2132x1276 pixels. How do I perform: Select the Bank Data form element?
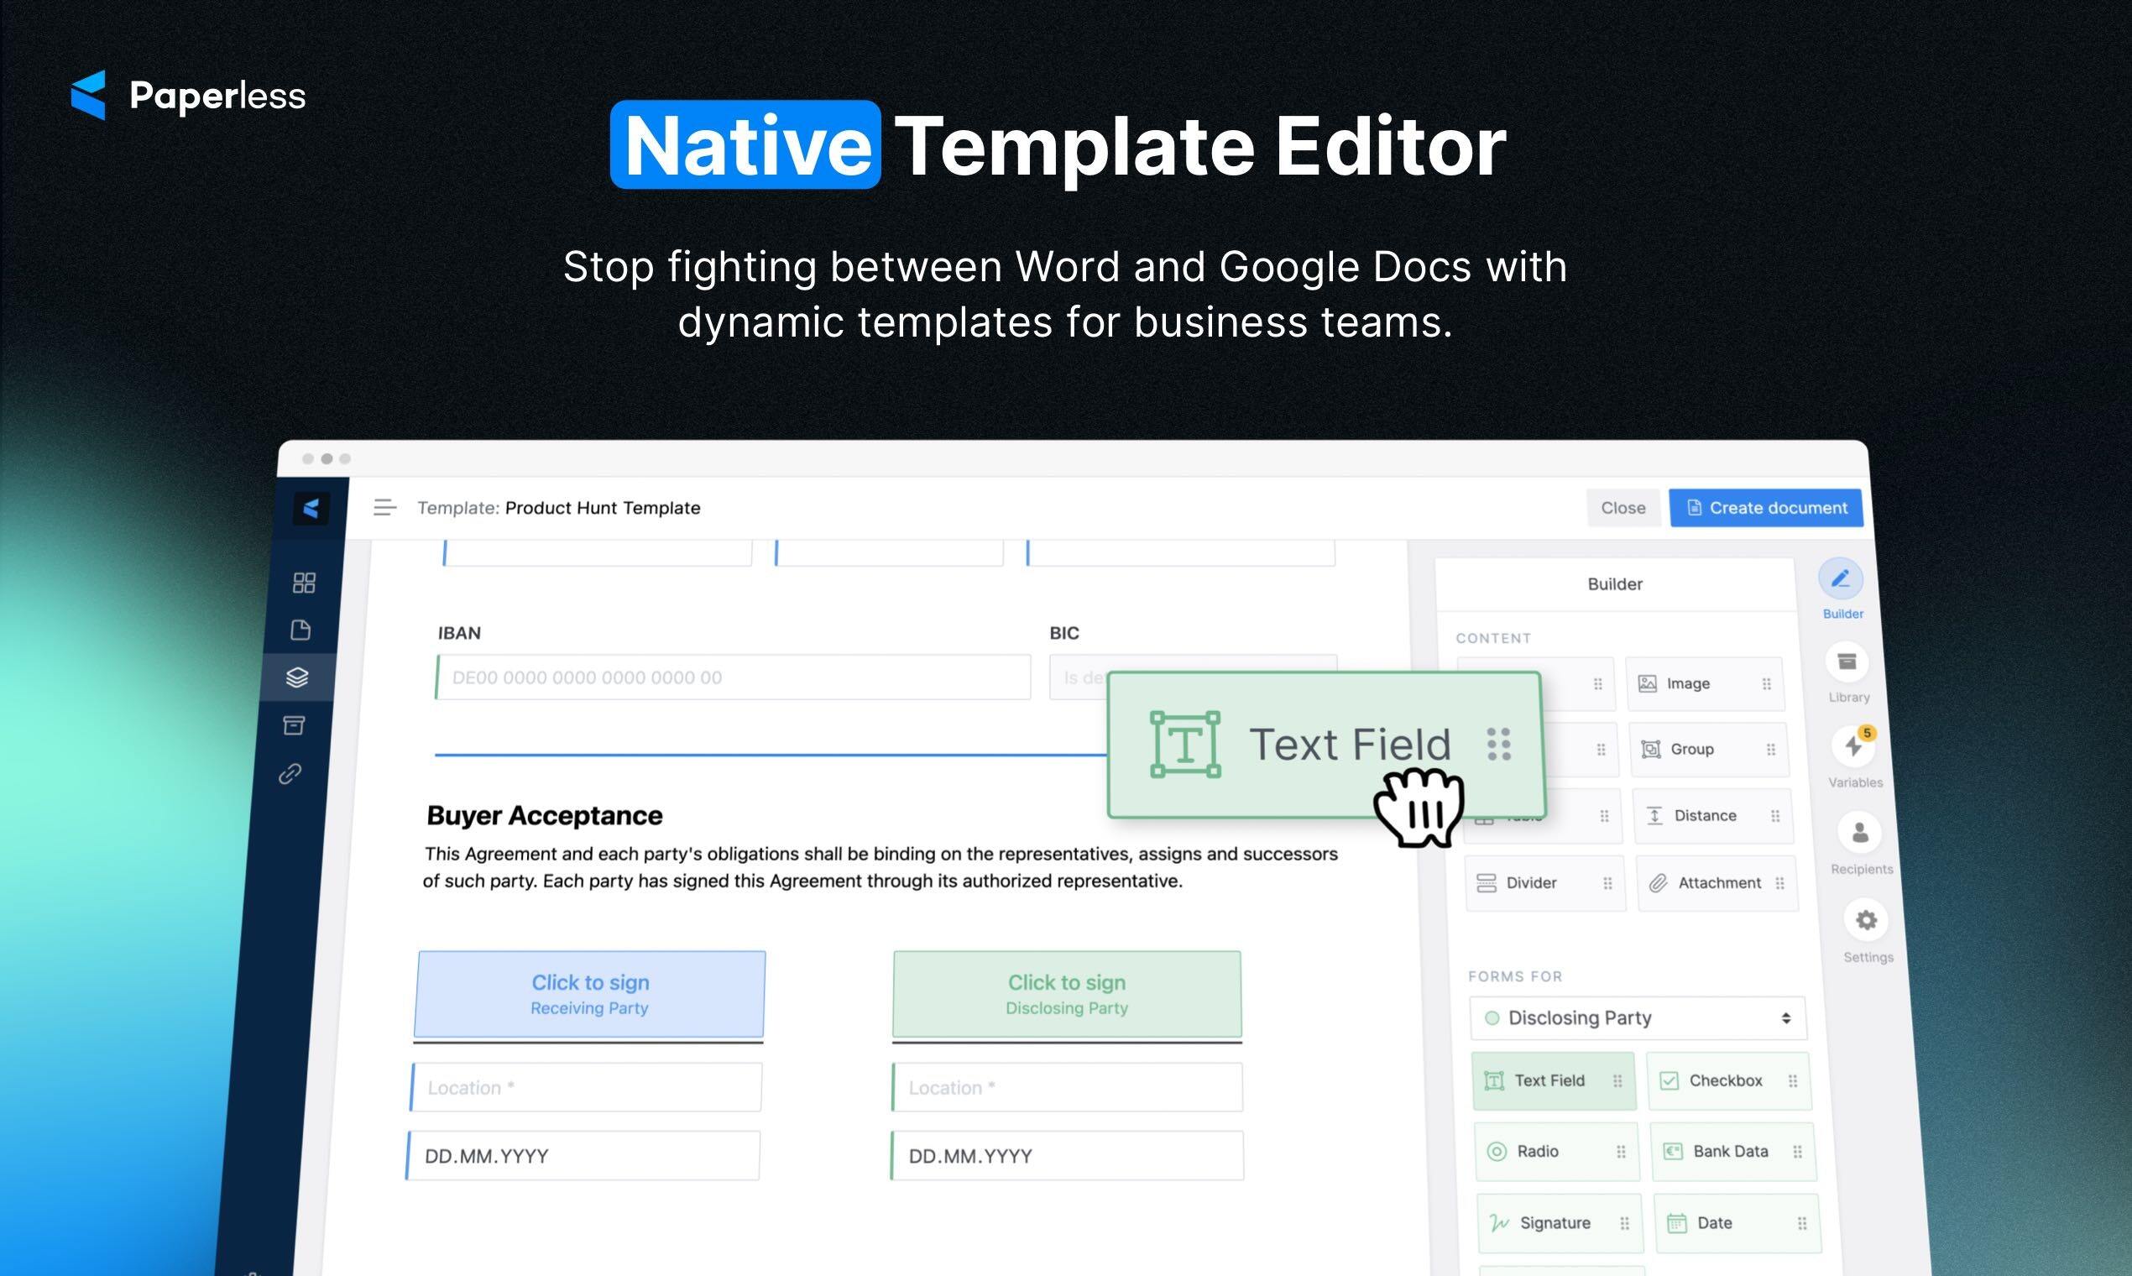pyautogui.click(x=1733, y=1151)
